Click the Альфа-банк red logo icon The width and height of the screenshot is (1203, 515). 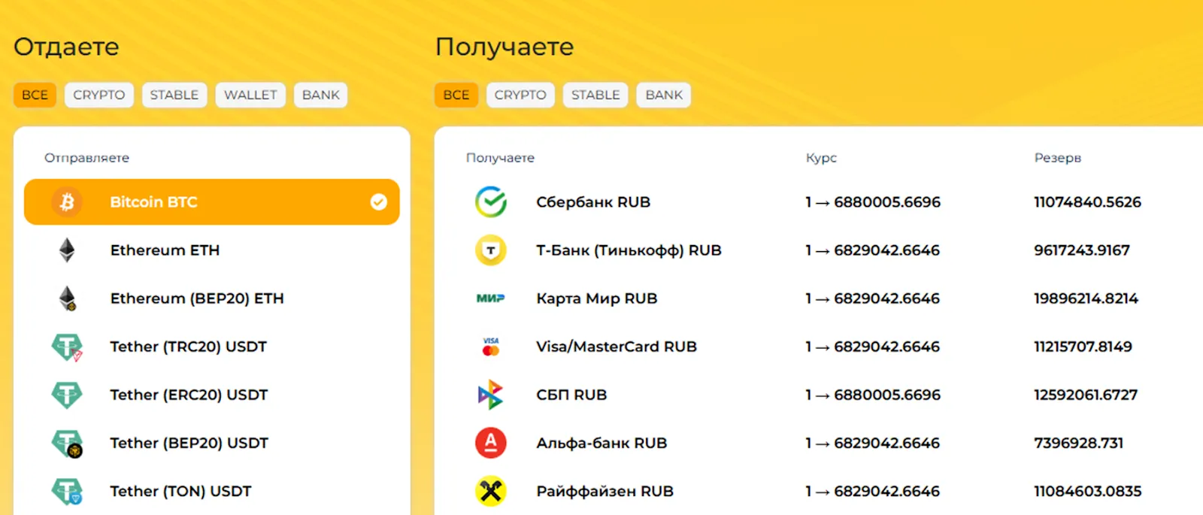click(491, 443)
